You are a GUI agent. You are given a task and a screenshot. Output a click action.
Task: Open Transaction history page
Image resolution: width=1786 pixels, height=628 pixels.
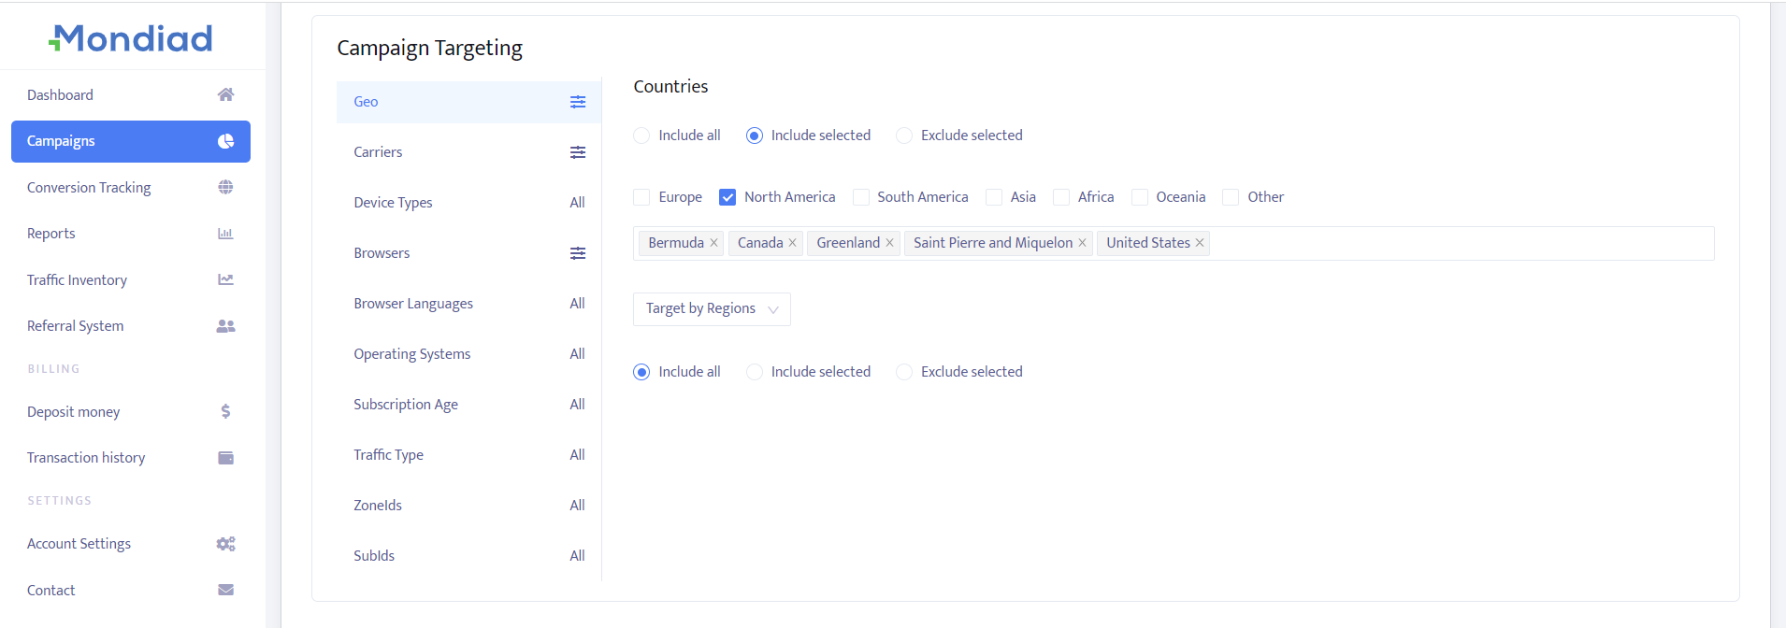pyautogui.click(x=86, y=458)
